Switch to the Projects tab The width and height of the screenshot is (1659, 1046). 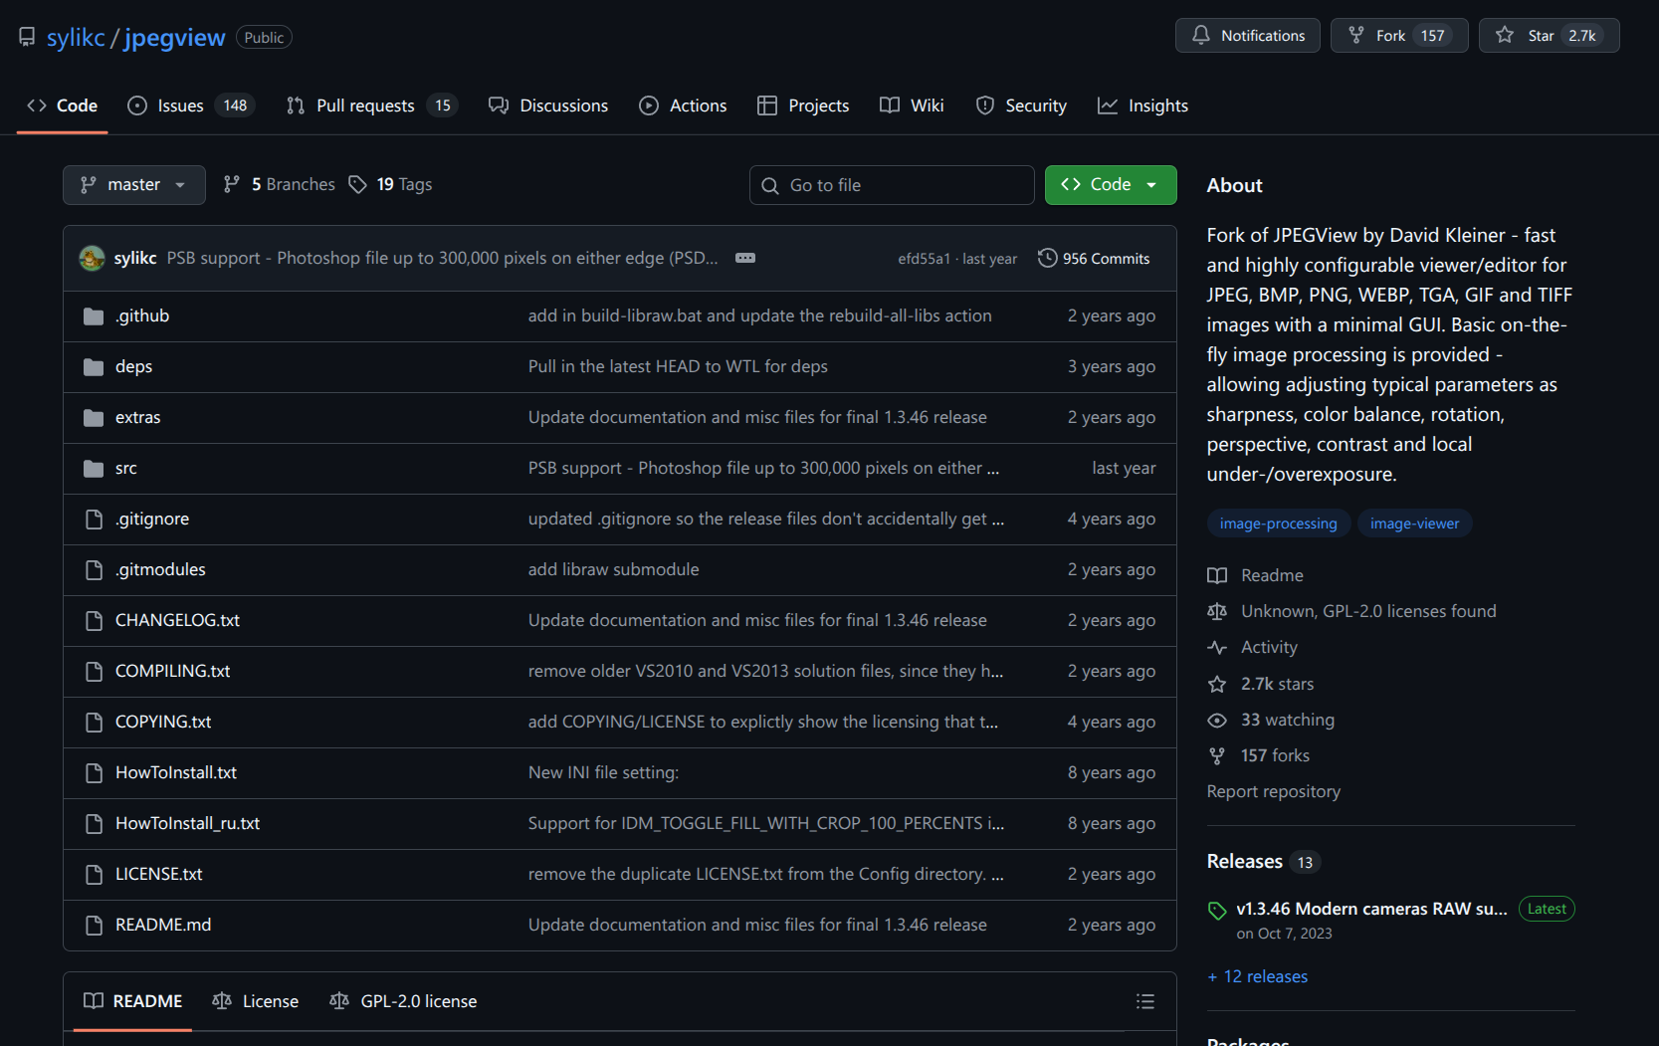803,105
